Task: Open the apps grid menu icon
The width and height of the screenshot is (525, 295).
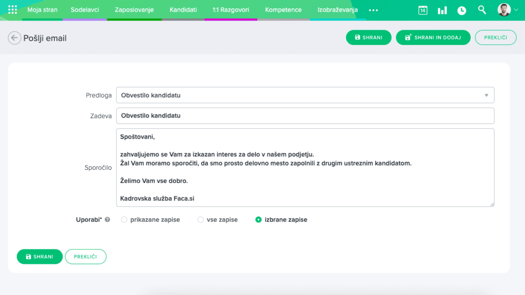Action: [x=12, y=10]
